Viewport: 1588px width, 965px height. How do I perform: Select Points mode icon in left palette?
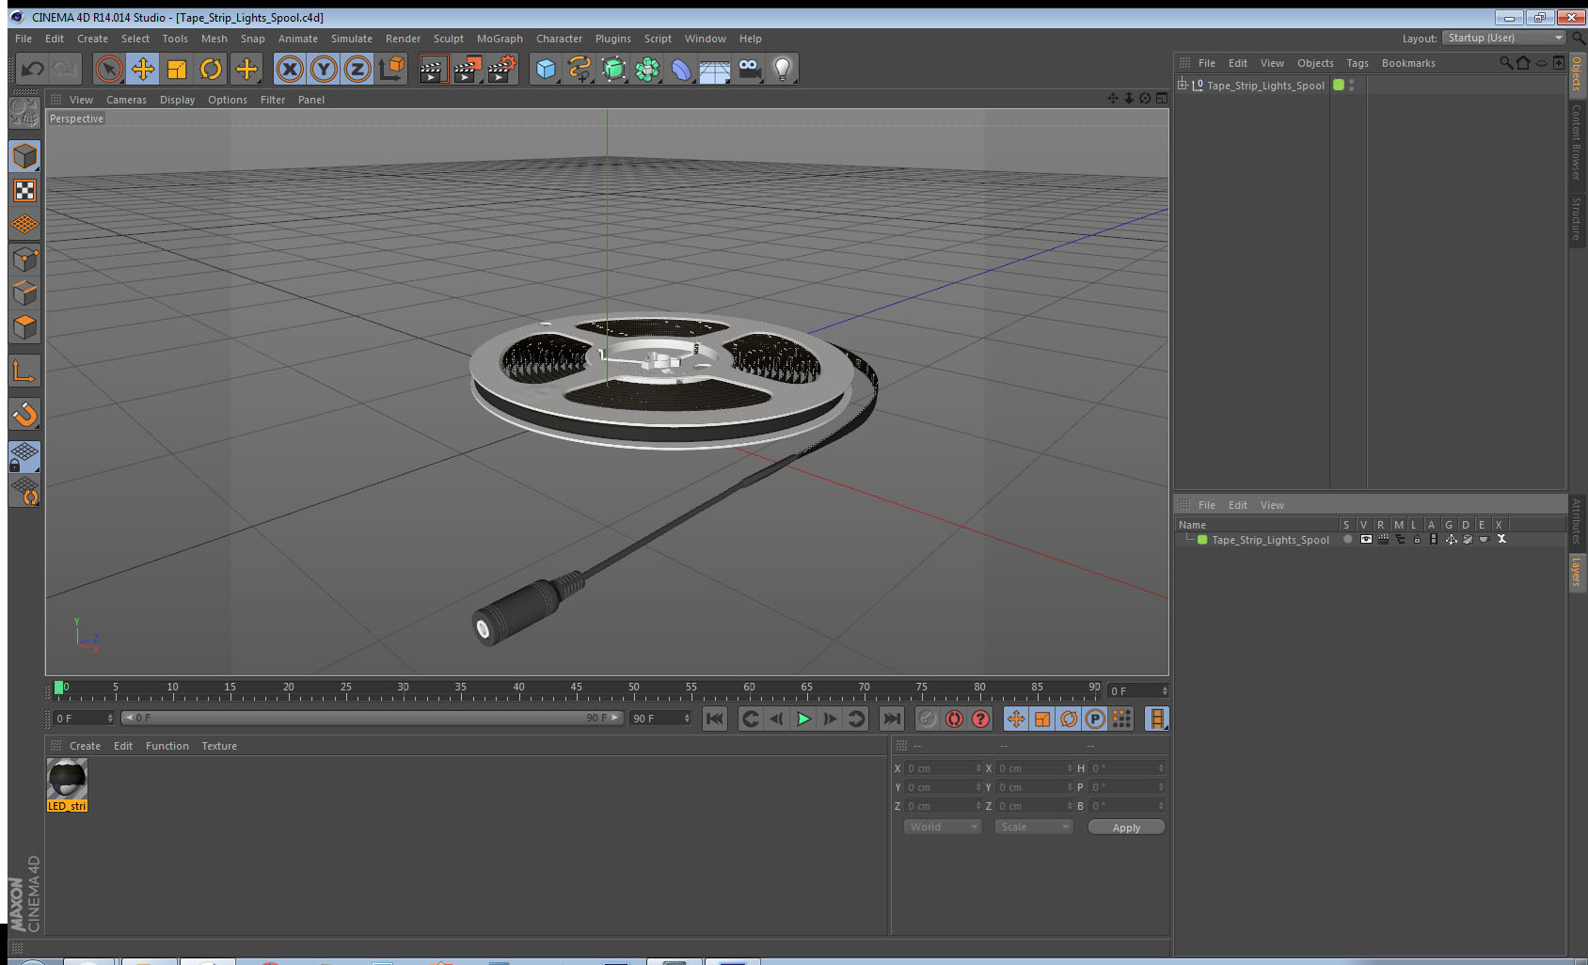click(x=24, y=260)
